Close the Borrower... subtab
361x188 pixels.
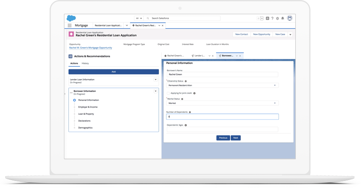240,56
